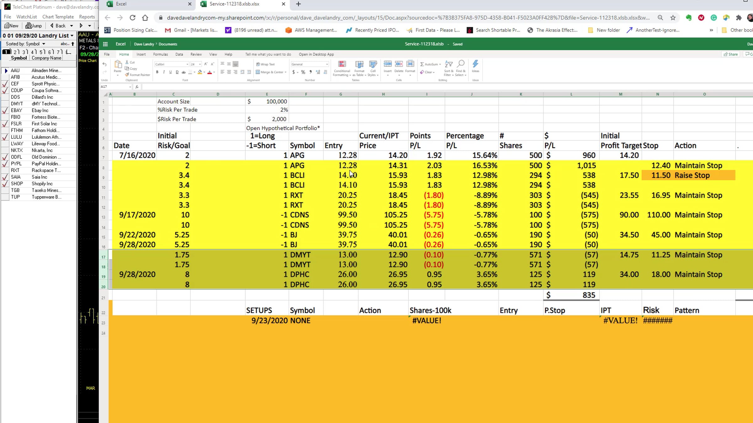The height and width of the screenshot is (423, 753).
Task: Reload the browser page
Action: (x=132, y=18)
